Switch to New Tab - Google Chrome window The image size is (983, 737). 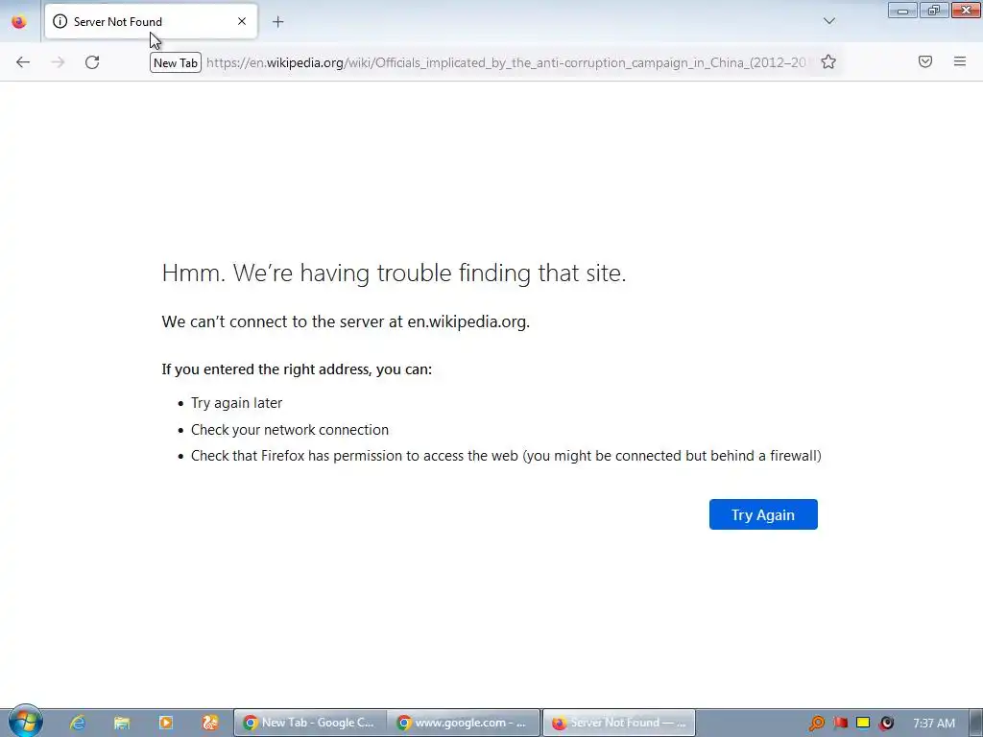coord(310,723)
